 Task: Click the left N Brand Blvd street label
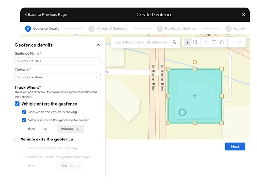153,78
